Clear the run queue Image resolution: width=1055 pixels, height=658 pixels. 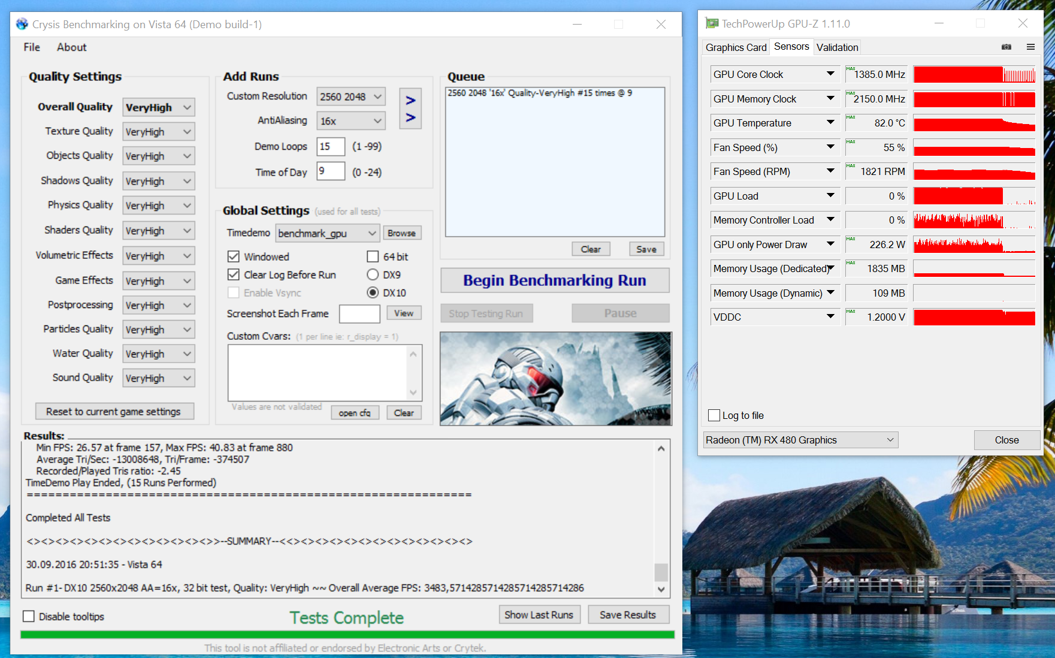pyautogui.click(x=591, y=249)
